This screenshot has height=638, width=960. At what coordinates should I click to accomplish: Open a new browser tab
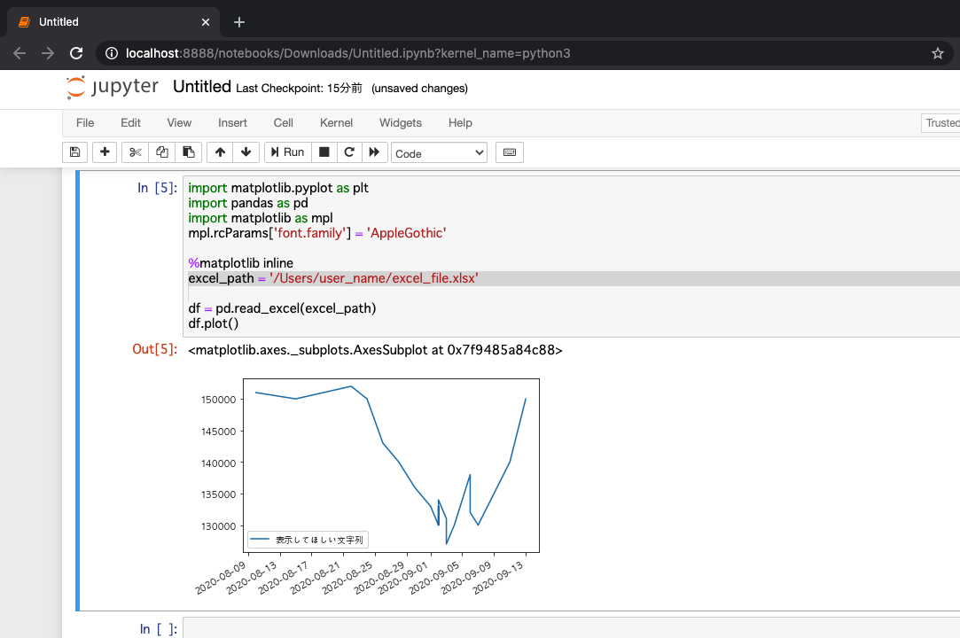[238, 22]
